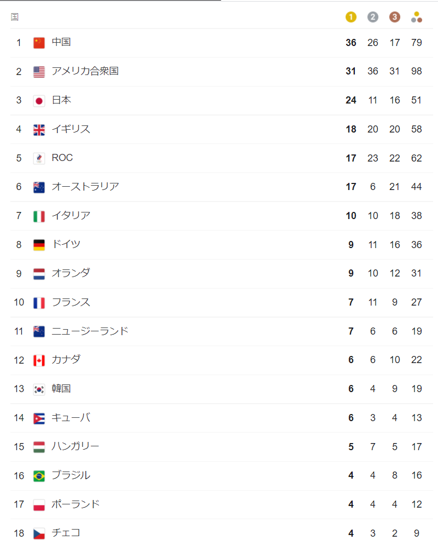Click the Canada flag icon

point(39,360)
